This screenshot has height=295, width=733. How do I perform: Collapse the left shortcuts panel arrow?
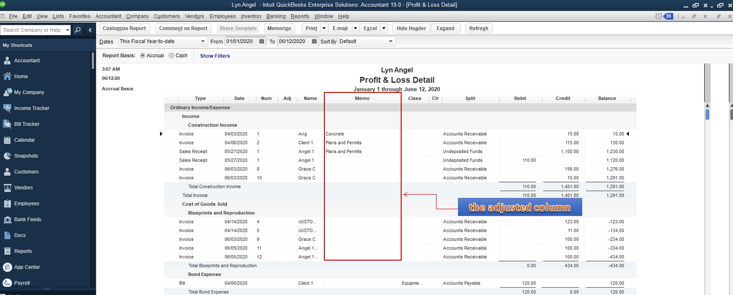point(90,30)
